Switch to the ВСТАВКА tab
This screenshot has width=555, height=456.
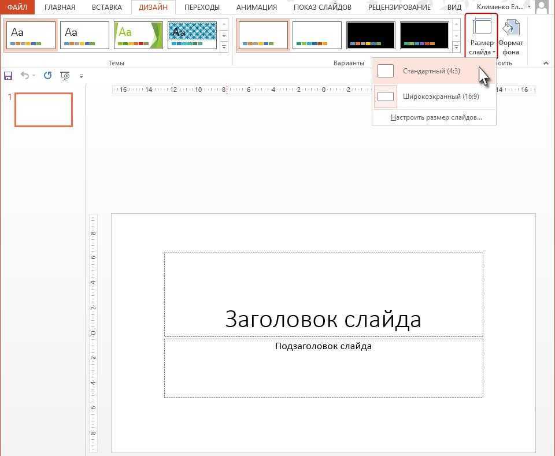coord(107,7)
